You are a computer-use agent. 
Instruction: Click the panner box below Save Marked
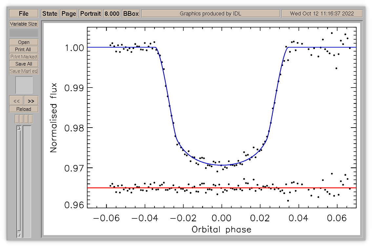tap(24, 85)
